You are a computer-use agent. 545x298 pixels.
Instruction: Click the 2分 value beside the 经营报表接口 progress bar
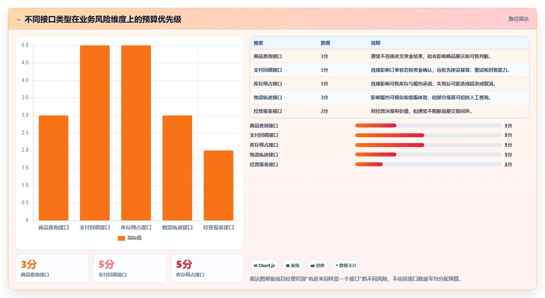point(508,165)
